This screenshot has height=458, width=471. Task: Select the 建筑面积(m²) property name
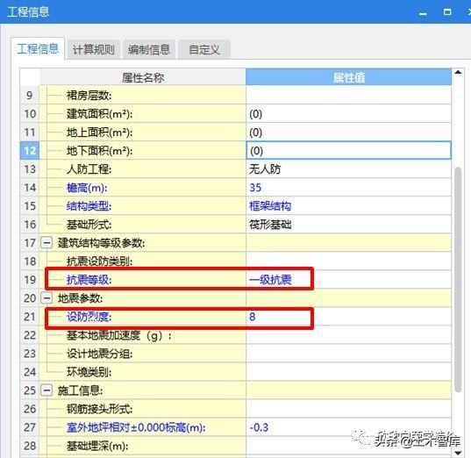[x=100, y=114]
